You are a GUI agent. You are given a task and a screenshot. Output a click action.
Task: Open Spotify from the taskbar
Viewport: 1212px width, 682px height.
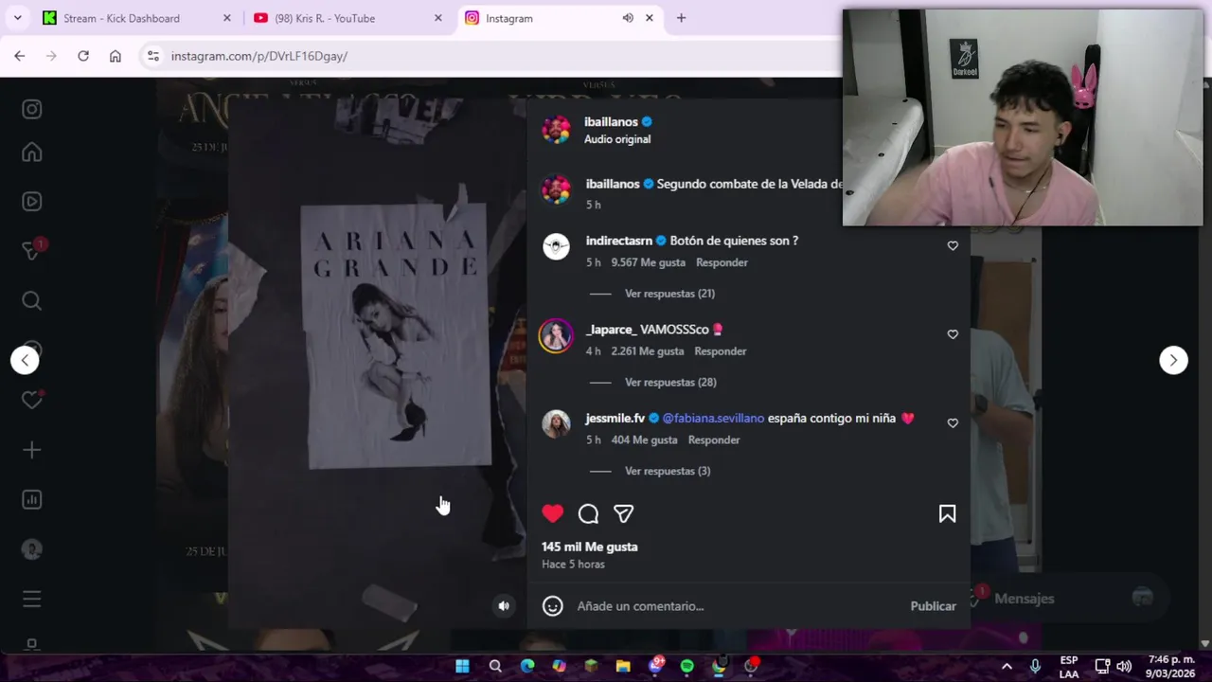[686, 666]
